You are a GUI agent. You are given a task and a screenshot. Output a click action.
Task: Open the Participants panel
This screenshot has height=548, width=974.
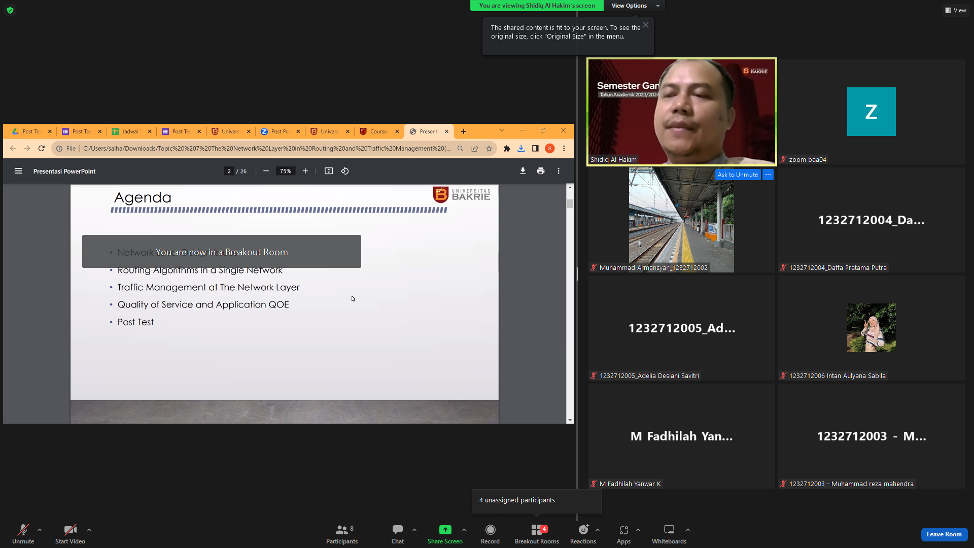tap(342, 534)
